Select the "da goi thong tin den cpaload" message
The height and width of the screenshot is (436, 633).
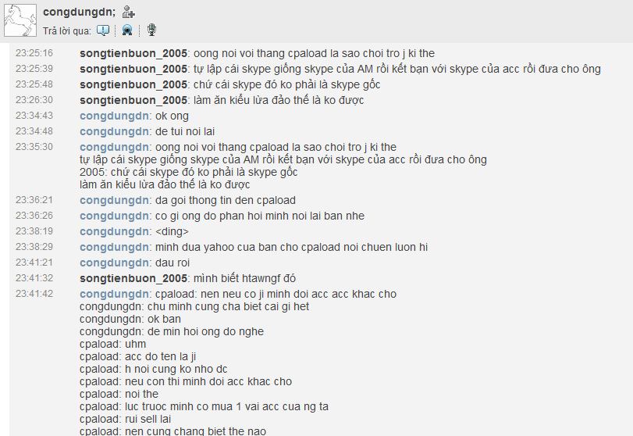226,201
